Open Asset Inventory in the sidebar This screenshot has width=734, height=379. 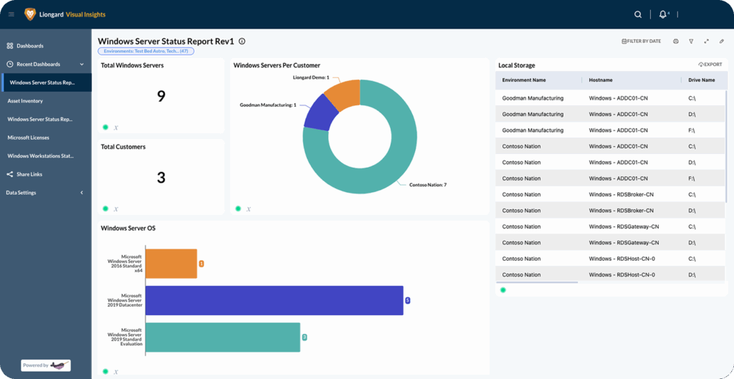[25, 101]
